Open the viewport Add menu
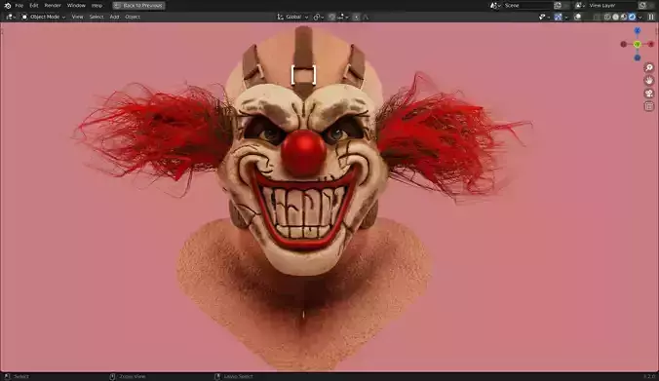The image size is (659, 381). pyautogui.click(x=114, y=17)
